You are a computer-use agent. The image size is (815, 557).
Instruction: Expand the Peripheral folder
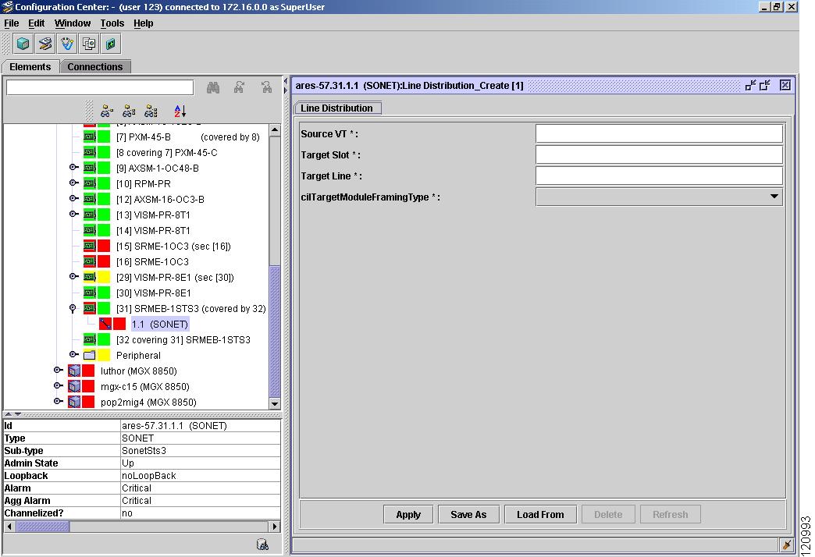coord(74,354)
